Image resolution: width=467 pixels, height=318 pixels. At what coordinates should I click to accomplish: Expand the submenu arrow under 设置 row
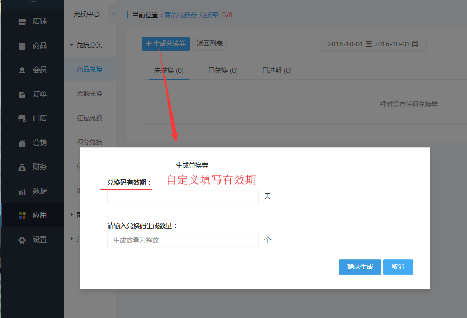tap(72, 238)
